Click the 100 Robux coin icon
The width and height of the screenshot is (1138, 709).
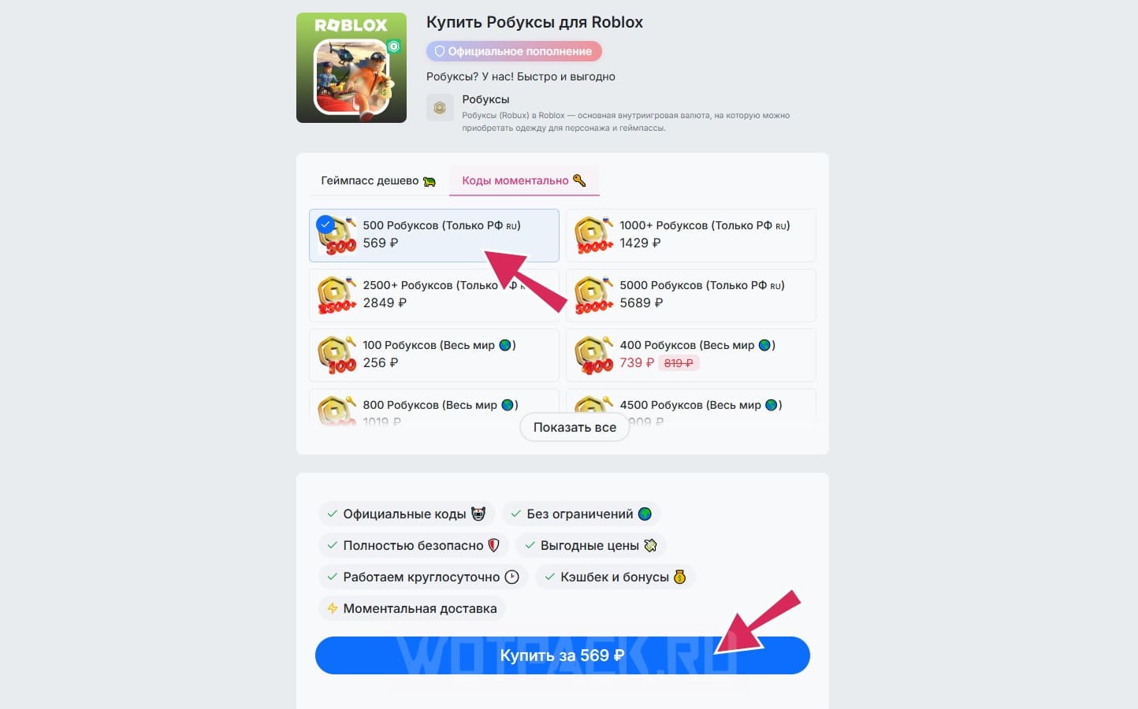[x=337, y=355]
